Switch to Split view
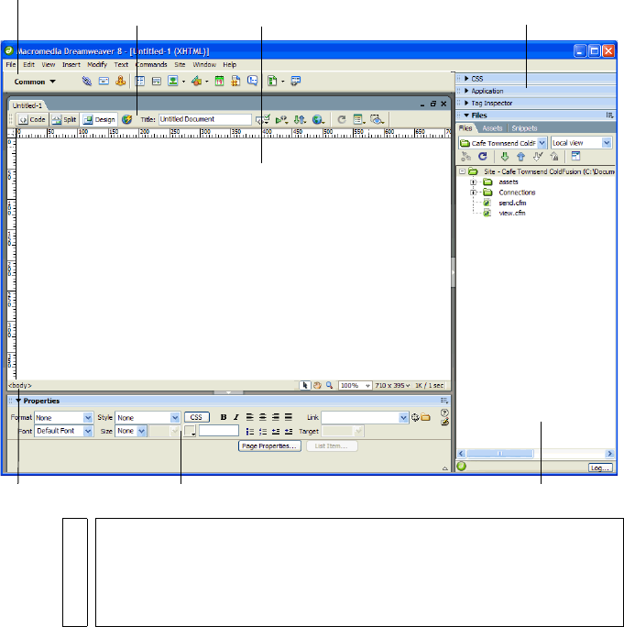The width and height of the screenshot is (624, 627). pos(64,119)
